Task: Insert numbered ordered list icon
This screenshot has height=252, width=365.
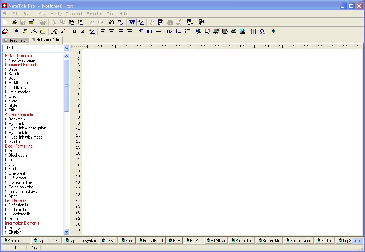Action: tap(178, 31)
